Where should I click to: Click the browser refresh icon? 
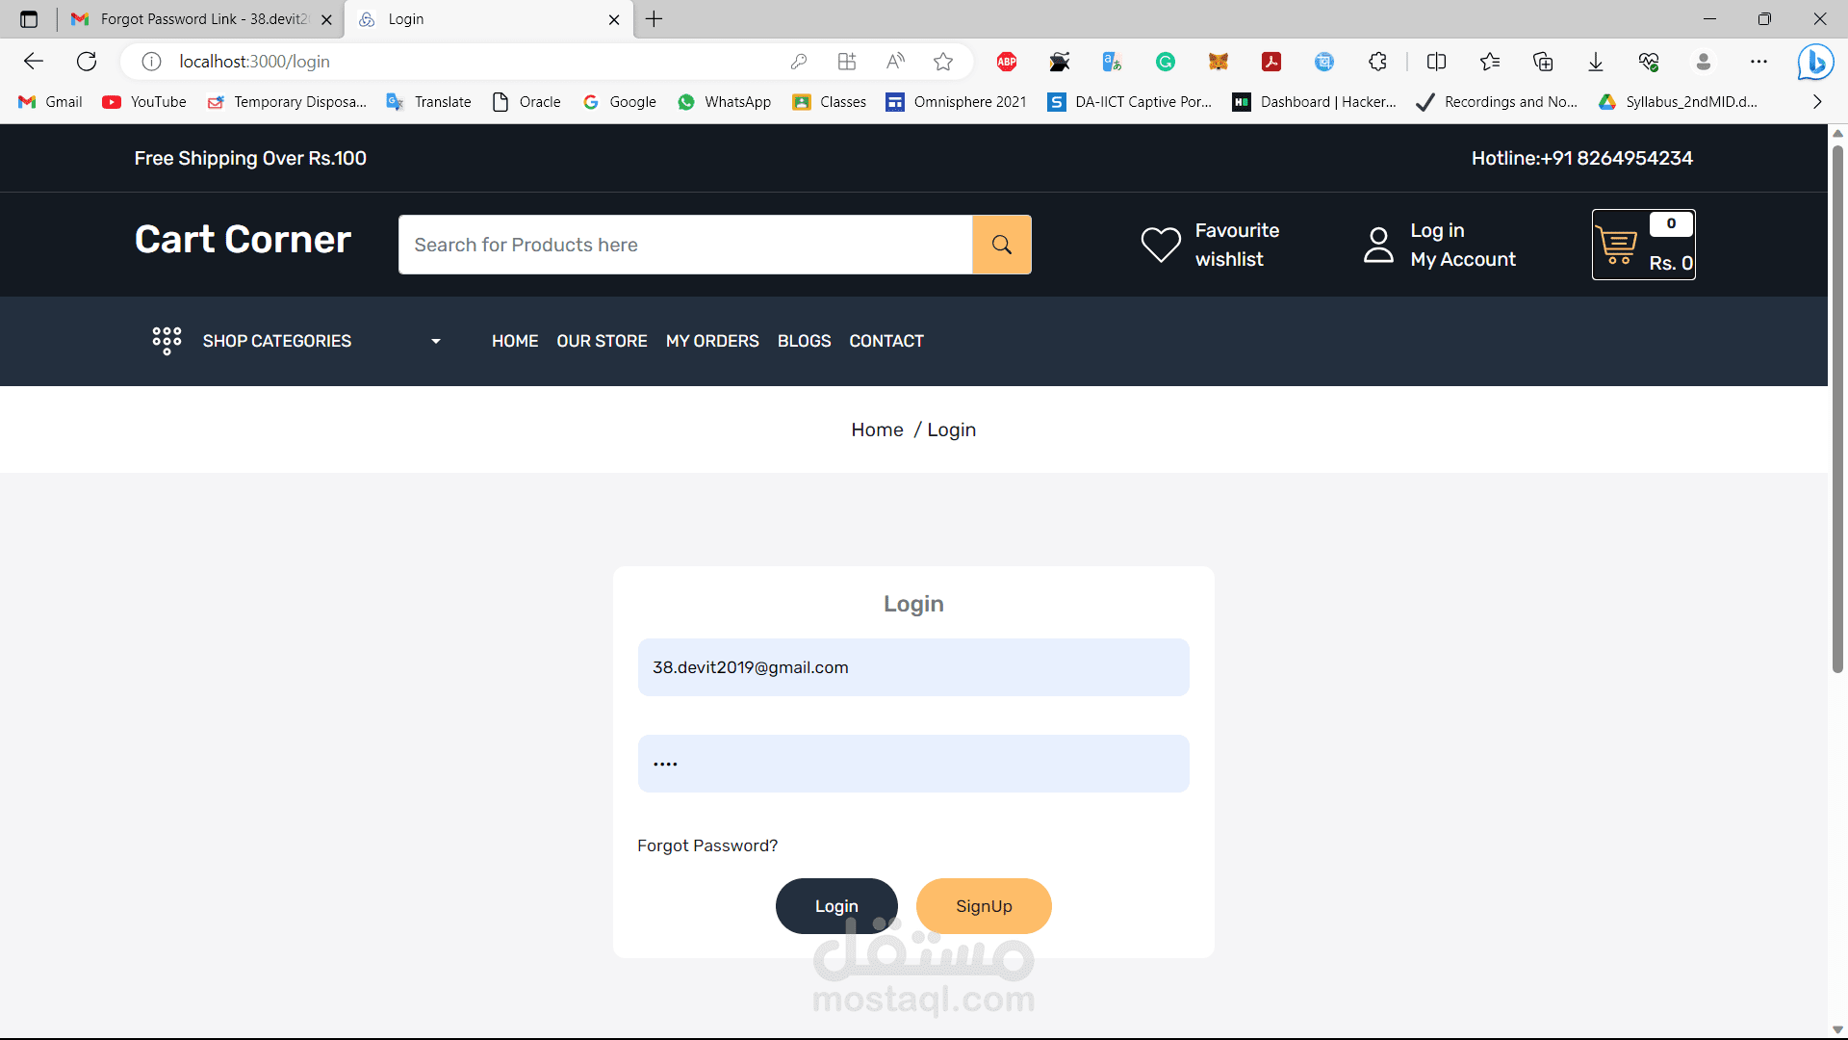click(87, 62)
